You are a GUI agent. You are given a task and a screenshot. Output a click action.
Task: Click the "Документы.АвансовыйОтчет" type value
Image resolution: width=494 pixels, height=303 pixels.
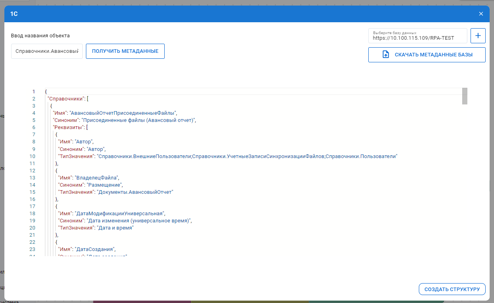coord(135,192)
